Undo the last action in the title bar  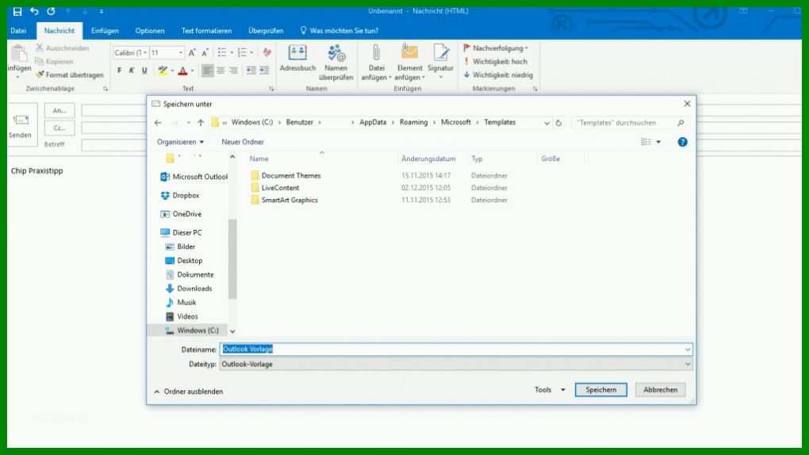(x=35, y=11)
